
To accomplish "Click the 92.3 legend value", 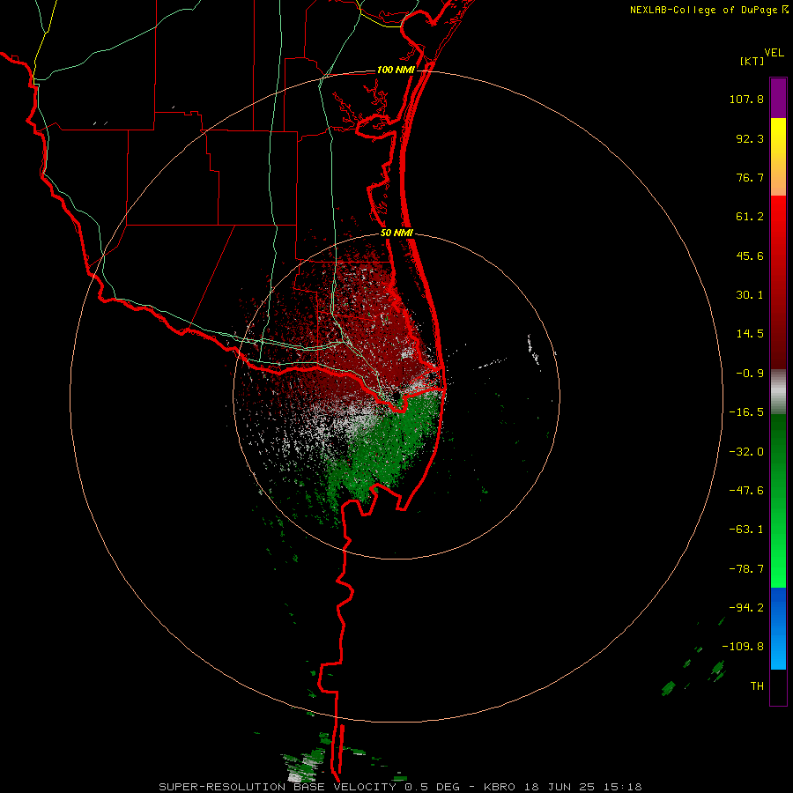I will point(750,138).
